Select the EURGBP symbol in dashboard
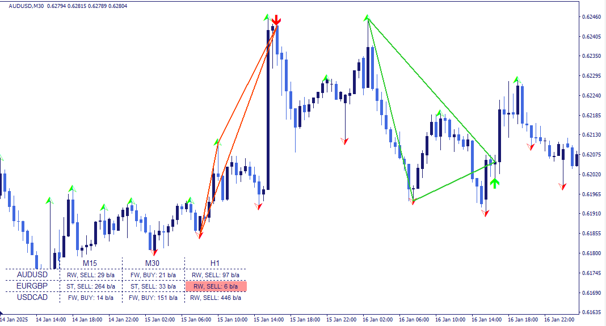 32,286
